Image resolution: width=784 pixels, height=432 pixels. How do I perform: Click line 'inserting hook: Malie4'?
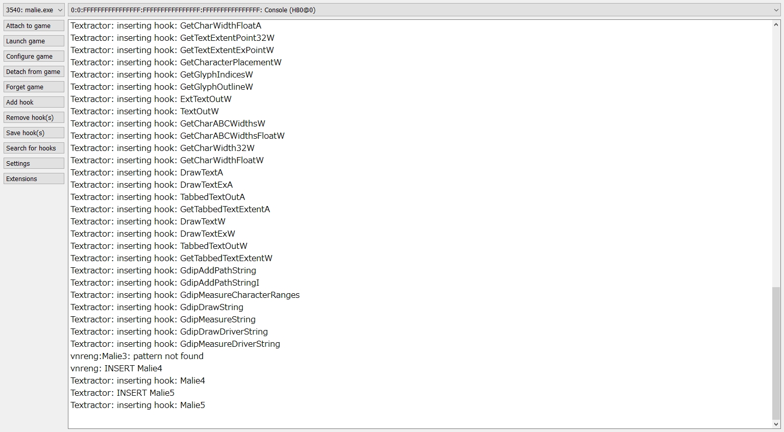pos(138,380)
